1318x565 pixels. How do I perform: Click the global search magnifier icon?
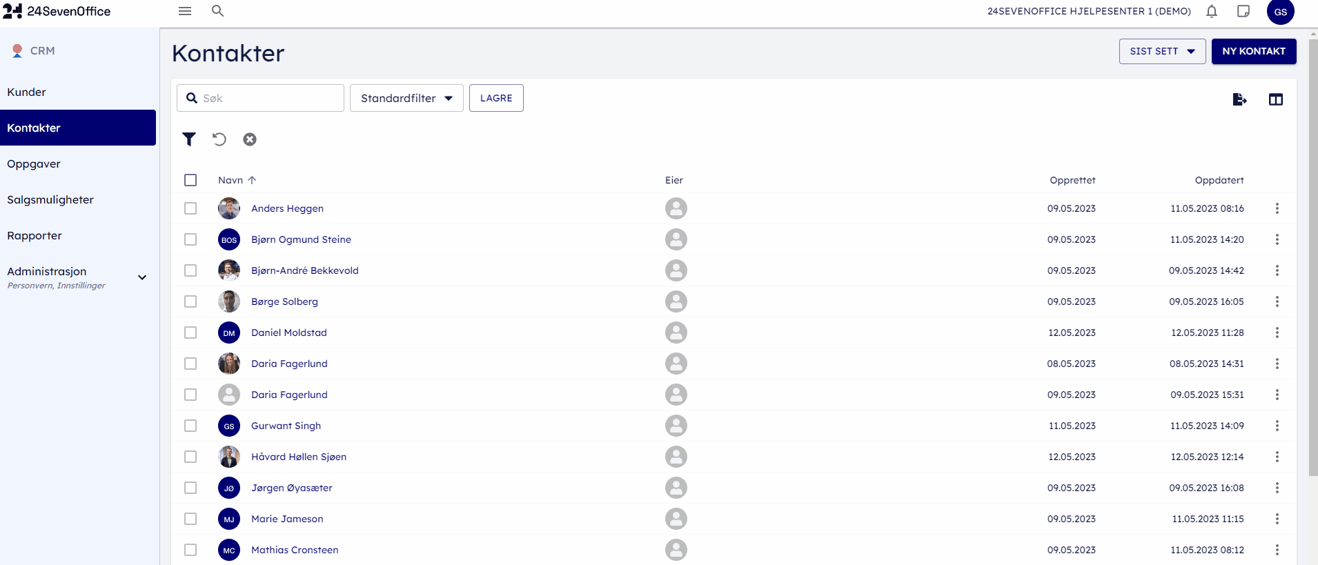217,11
